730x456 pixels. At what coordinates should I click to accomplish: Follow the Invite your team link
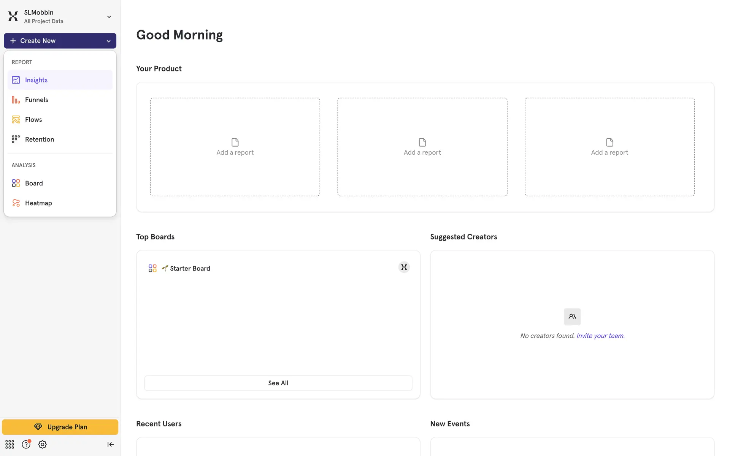600,336
